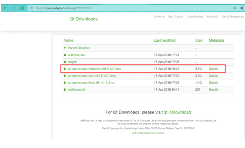Sort by the Last modified column header

coord(165,40)
